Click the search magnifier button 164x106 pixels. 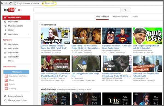coord(125,10)
